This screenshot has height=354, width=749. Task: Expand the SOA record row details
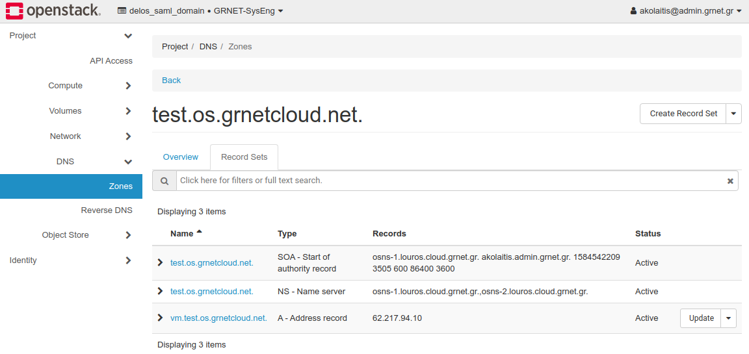tap(161, 262)
